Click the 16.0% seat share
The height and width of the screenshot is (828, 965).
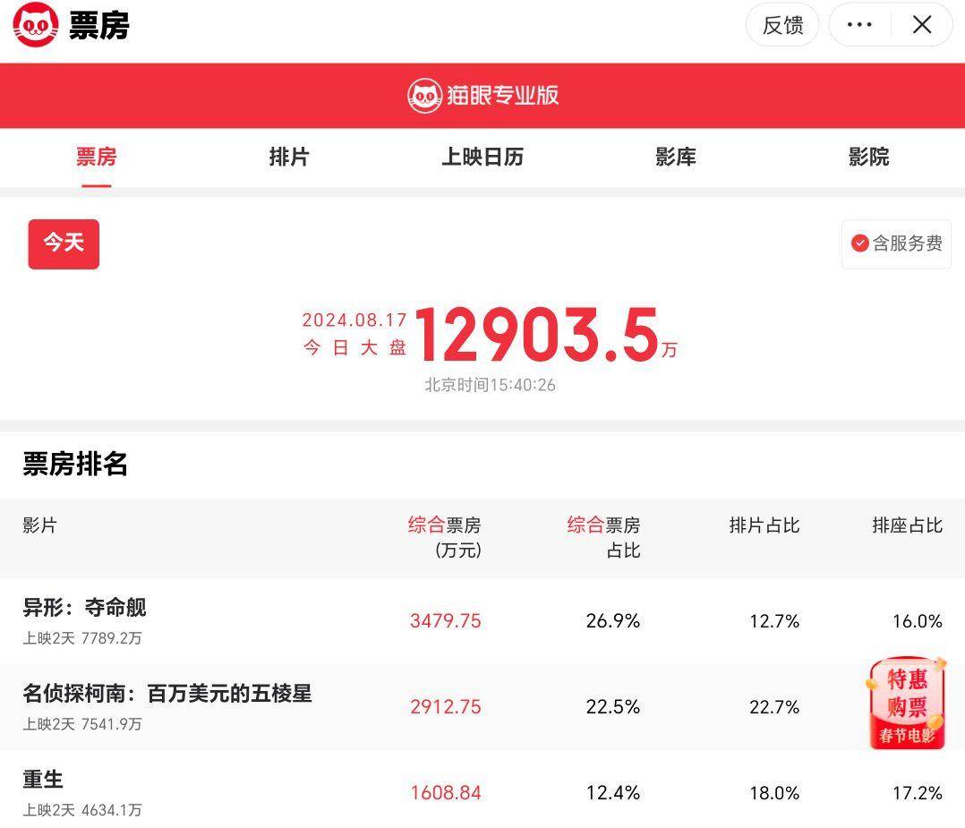coord(918,620)
